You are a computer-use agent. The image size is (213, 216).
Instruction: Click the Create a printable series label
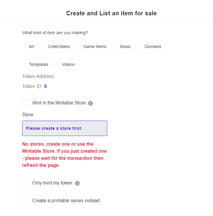point(66,200)
